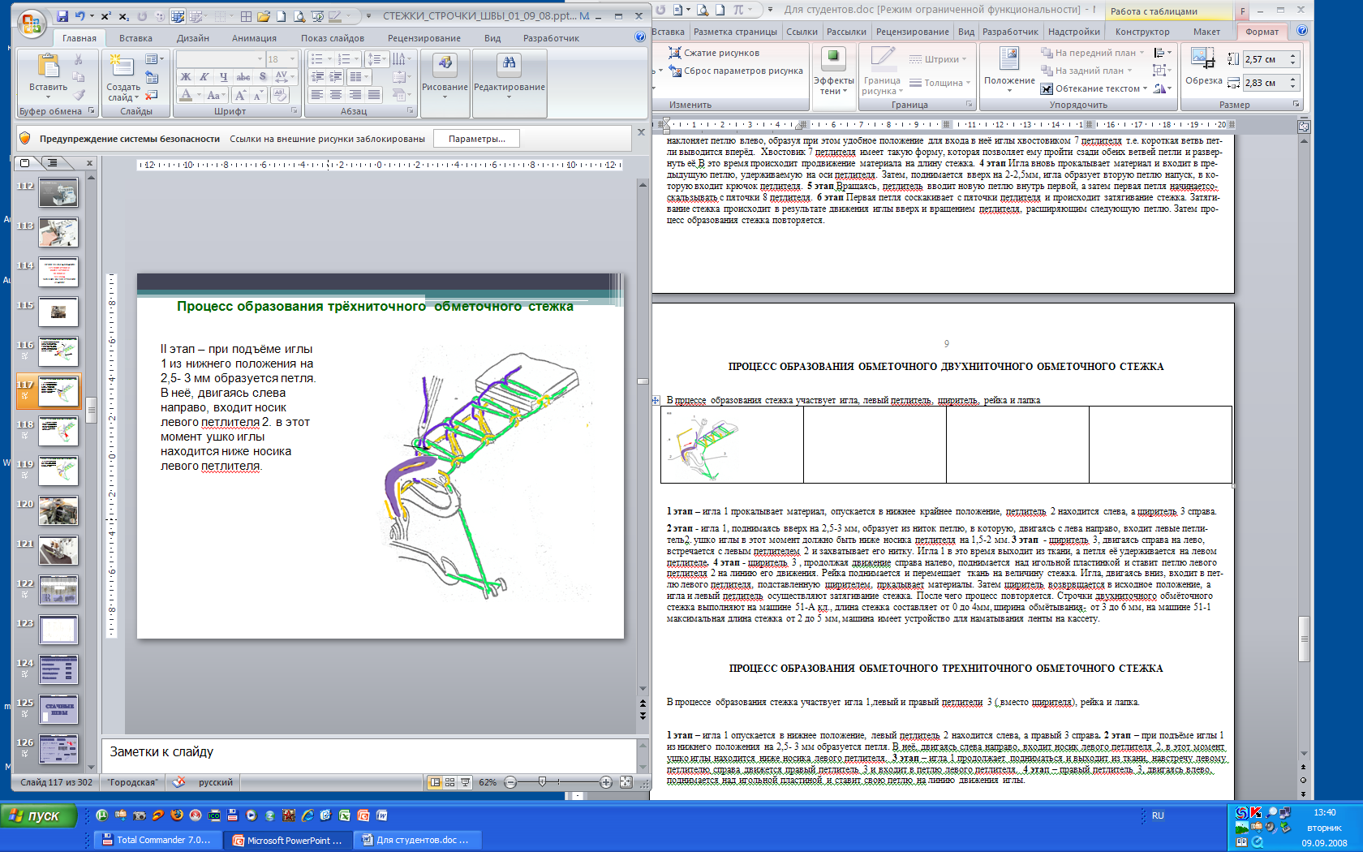Viewport: 1363px width, 852px height.
Task: Switch to Total Commander in taskbar
Action: click(x=158, y=840)
